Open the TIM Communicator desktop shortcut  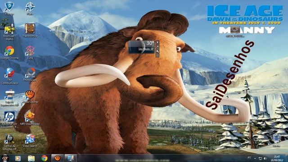tap(9, 76)
